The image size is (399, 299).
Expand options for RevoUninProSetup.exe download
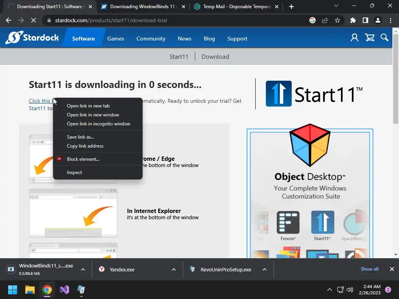point(265,269)
